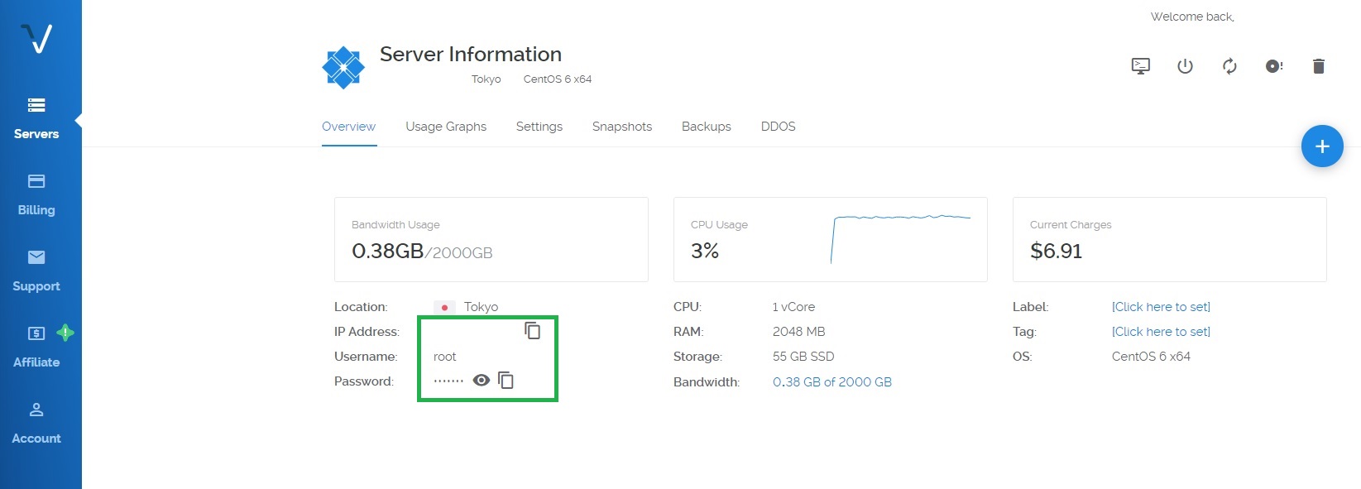Image resolution: width=1361 pixels, height=489 pixels.
Task: Click the Account sidebar label
Action: [x=36, y=439]
